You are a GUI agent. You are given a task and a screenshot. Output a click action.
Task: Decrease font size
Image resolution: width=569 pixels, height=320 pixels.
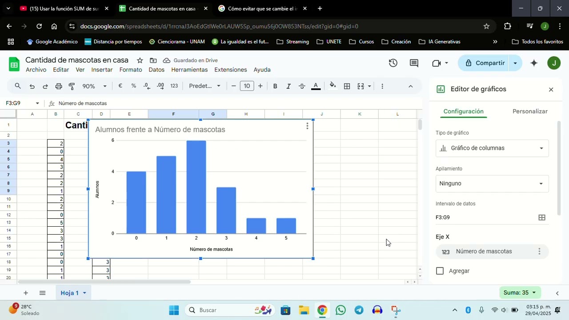click(x=234, y=86)
